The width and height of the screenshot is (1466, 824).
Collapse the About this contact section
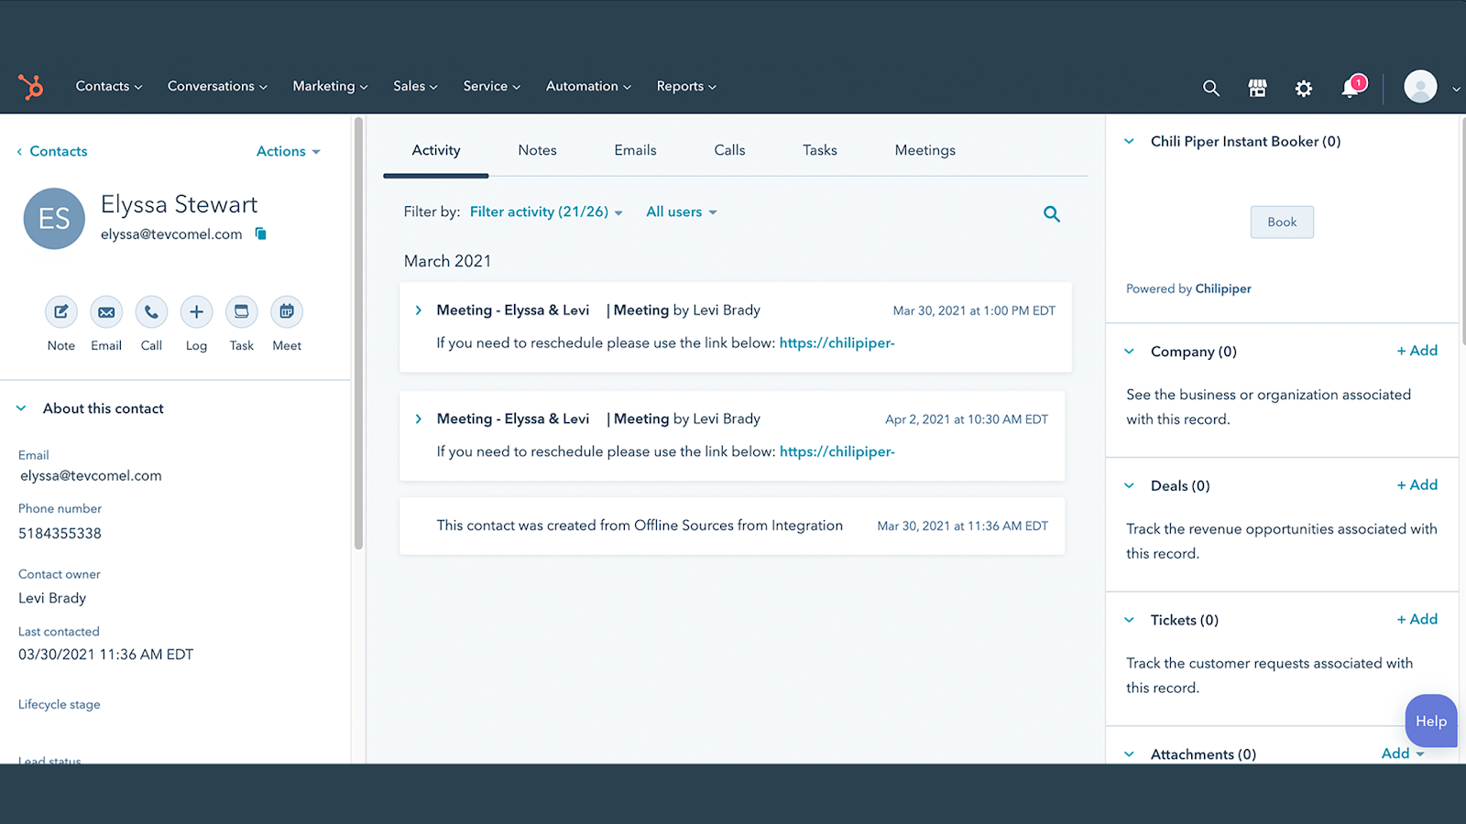click(21, 408)
